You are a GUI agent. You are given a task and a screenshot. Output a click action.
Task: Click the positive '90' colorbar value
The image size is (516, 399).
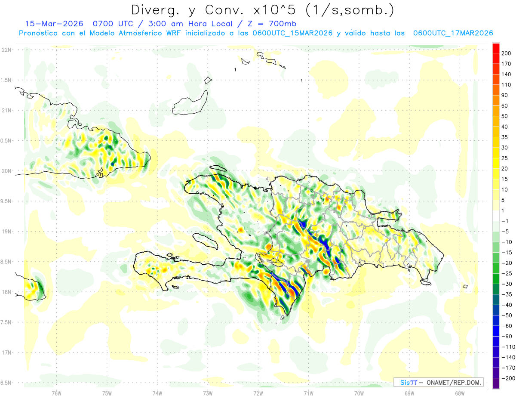click(x=505, y=95)
